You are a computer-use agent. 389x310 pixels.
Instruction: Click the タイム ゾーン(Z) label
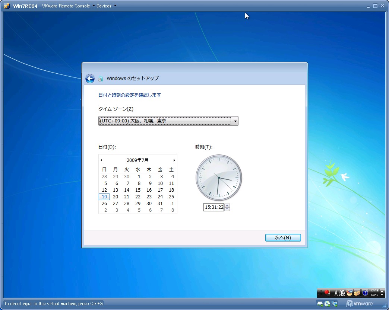pyautogui.click(x=116, y=109)
